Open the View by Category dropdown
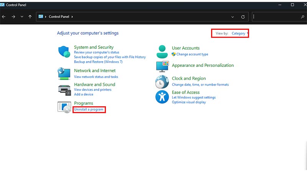307x172 pixels. pyautogui.click(x=239, y=33)
